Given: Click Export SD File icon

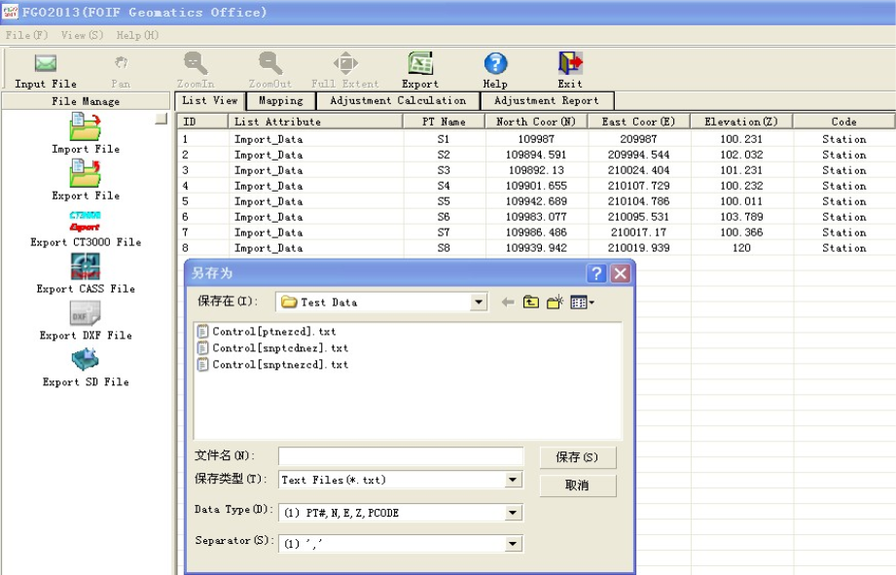Looking at the screenshot, I should 86,360.
